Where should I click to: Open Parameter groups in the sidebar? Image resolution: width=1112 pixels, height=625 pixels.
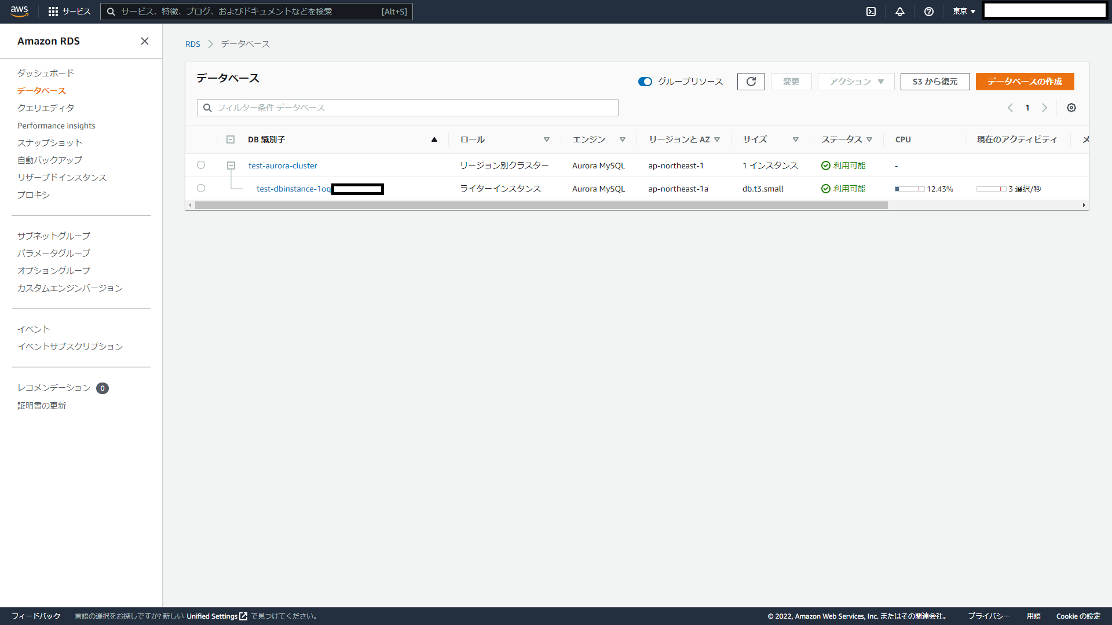(x=53, y=253)
